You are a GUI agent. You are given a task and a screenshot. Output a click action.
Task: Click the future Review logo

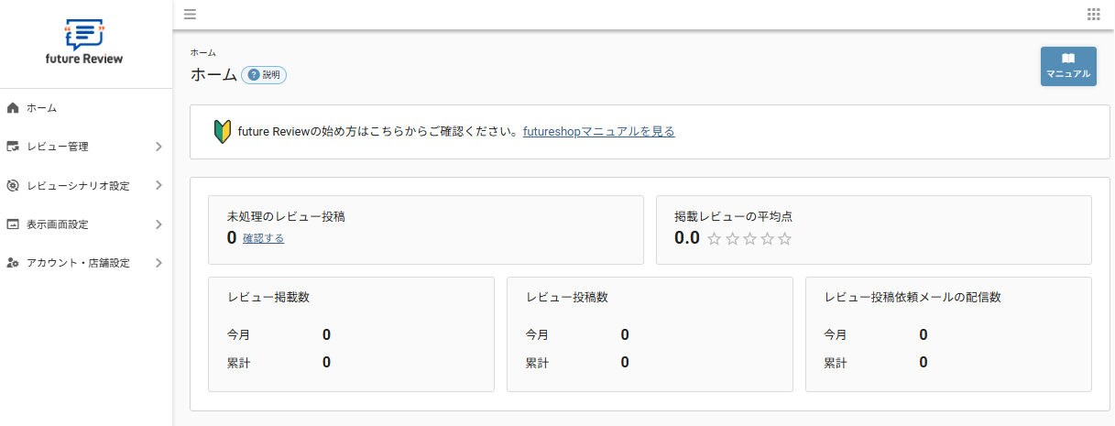(x=83, y=44)
